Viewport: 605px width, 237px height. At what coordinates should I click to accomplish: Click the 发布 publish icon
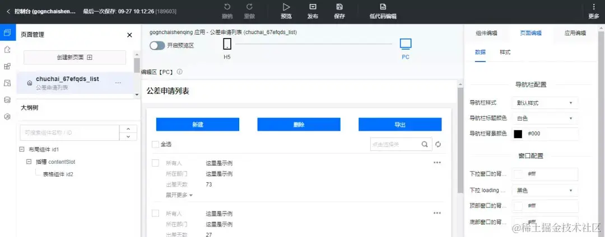click(313, 7)
